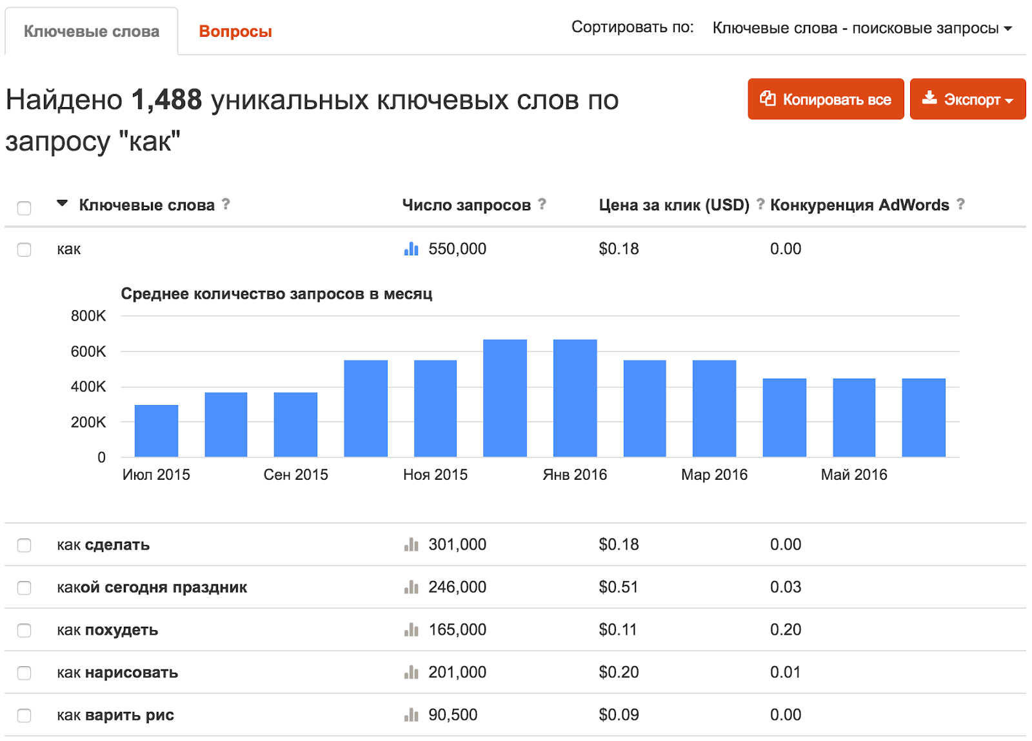The width and height of the screenshot is (1032, 741).
Task: Click help icon beside "Число запросов"
Action: 542,204
